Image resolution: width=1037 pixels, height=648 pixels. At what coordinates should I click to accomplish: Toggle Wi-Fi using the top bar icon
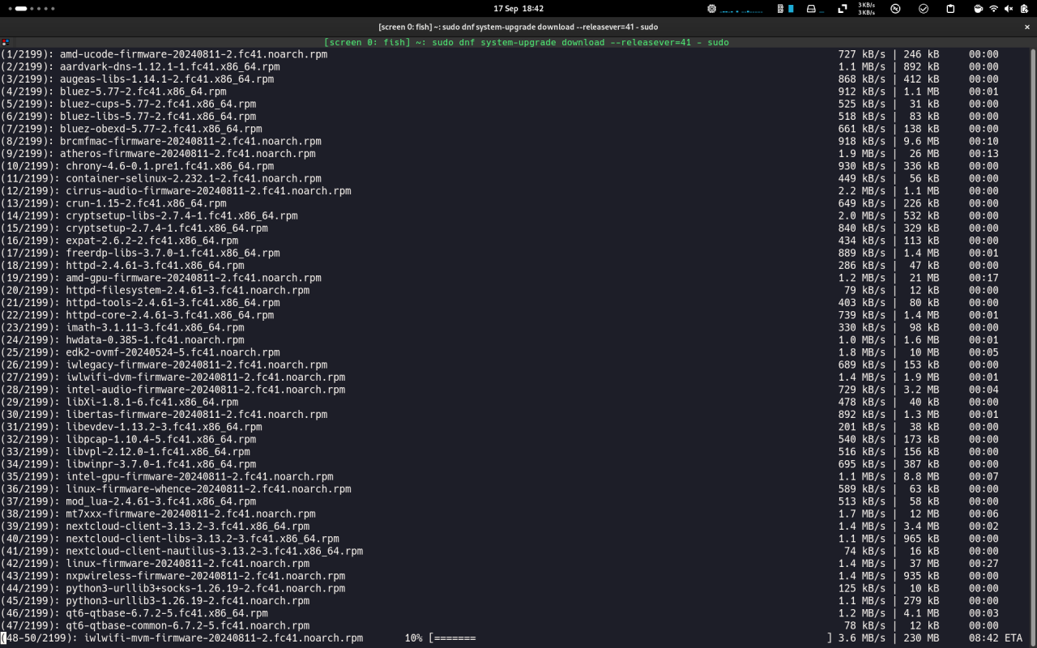point(992,9)
